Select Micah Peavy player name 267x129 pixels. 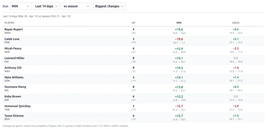click(13, 49)
